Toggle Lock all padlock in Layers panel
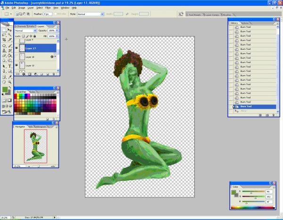 coord(34,36)
